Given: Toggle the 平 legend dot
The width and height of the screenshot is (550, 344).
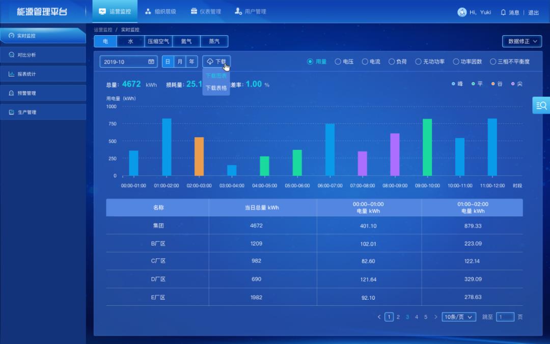Looking at the screenshot, I should [473, 84].
